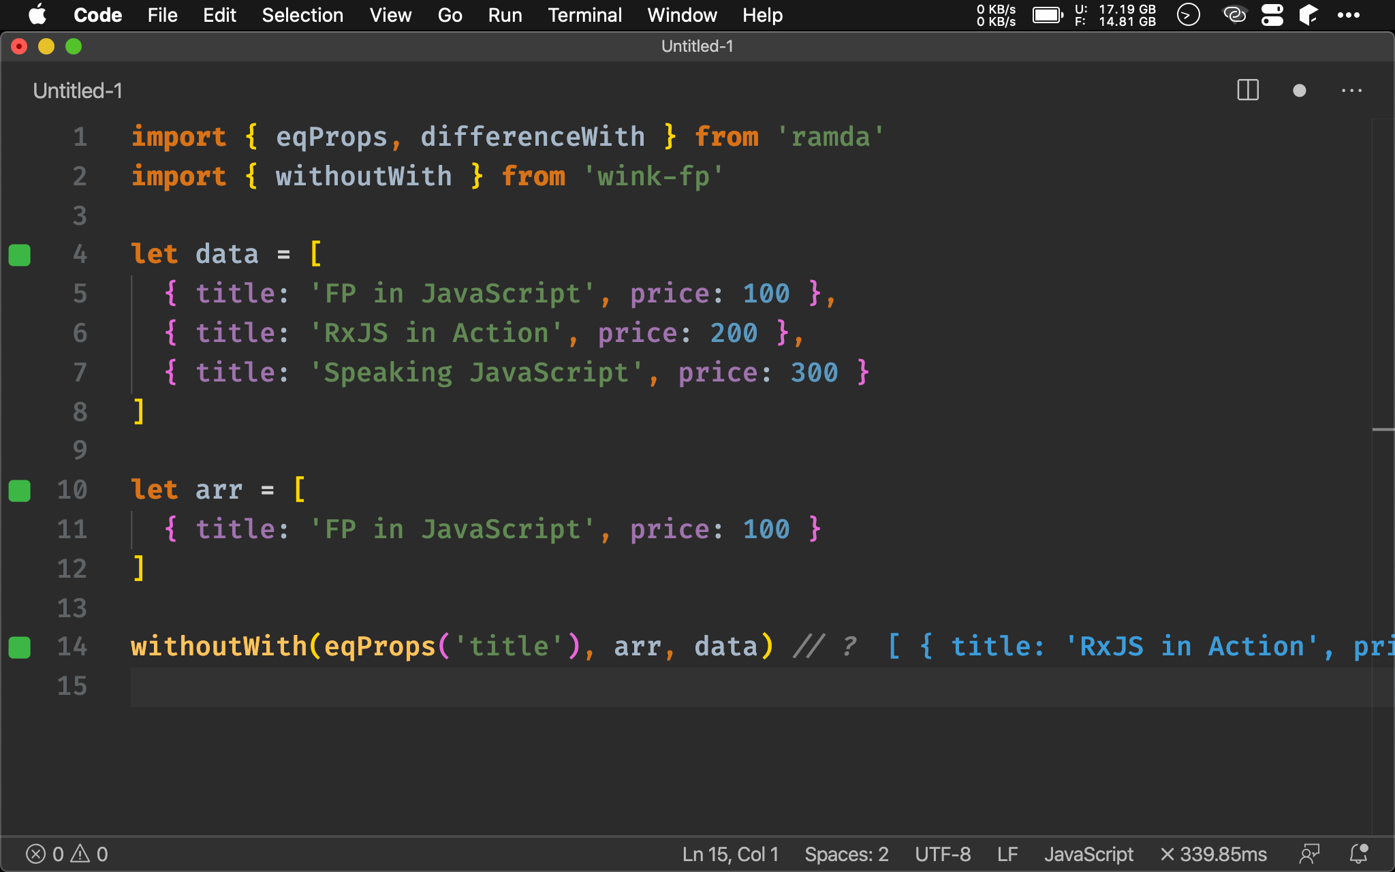This screenshot has height=872, width=1395.
Task: Click 'RxJS in Action' string on line 6
Action: pyautogui.click(x=435, y=333)
